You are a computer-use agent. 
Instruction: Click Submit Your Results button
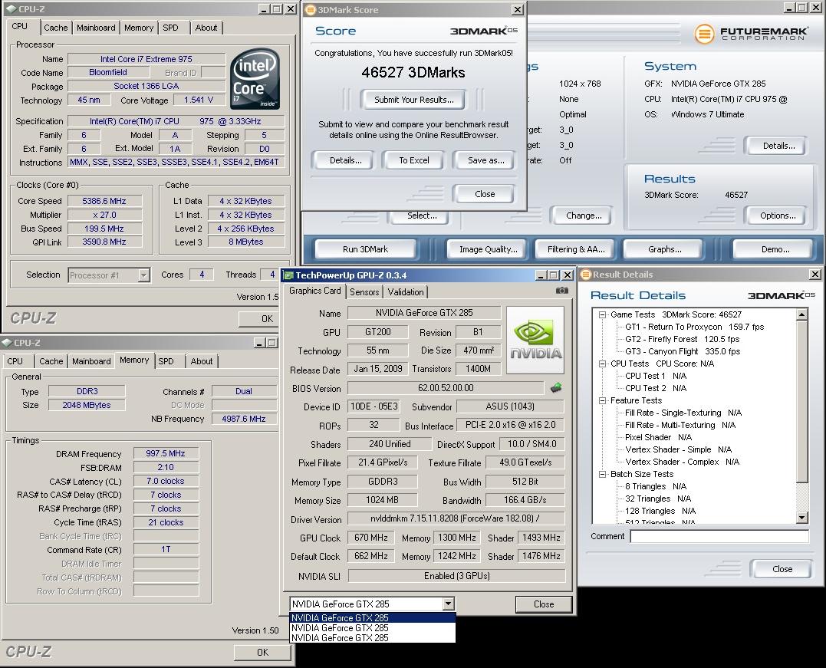pos(414,100)
